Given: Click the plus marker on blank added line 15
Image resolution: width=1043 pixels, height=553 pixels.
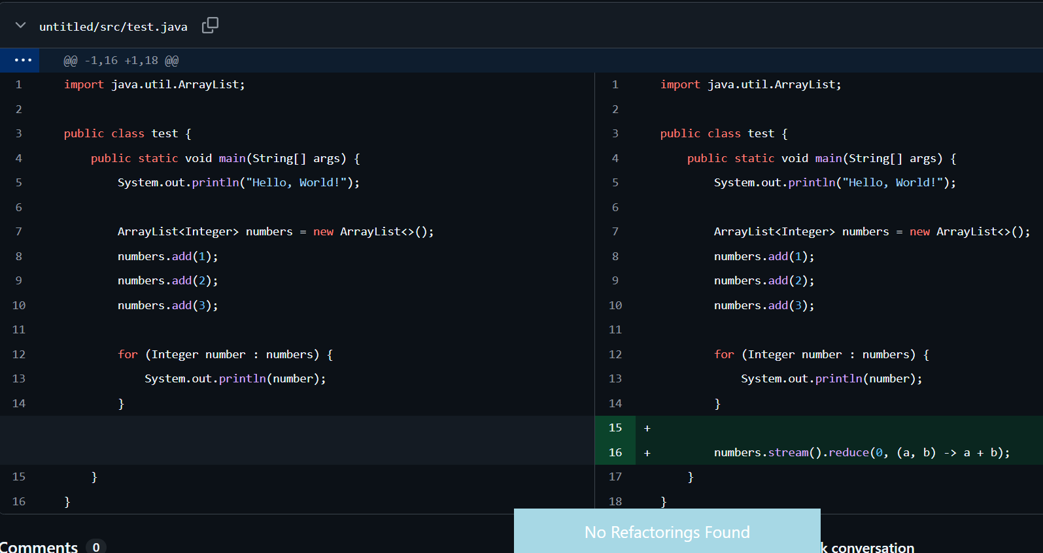Looking at the screenshot, I should [x=647, y=428].
